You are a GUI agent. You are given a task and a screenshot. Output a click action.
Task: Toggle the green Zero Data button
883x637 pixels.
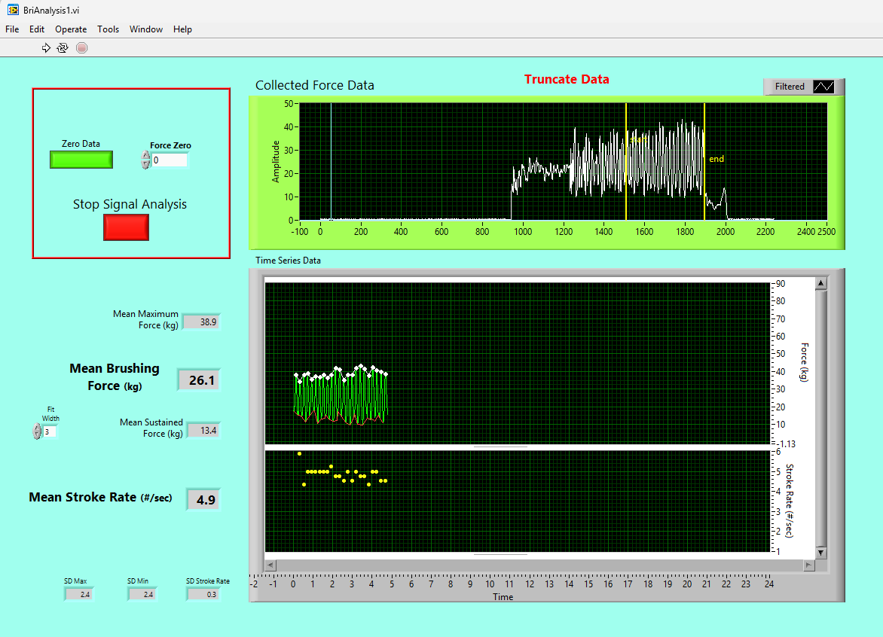click(x=81, y=160)
